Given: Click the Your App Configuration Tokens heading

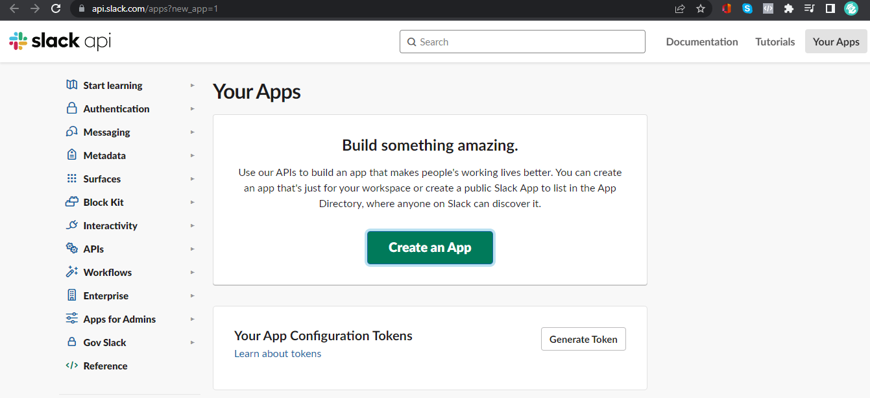Looking at the screenshot, I should (323, 336).
